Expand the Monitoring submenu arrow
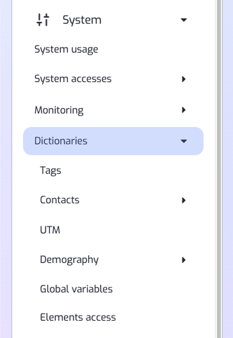The width and height of the screenshot is (233, 338). tap(184, 110)
